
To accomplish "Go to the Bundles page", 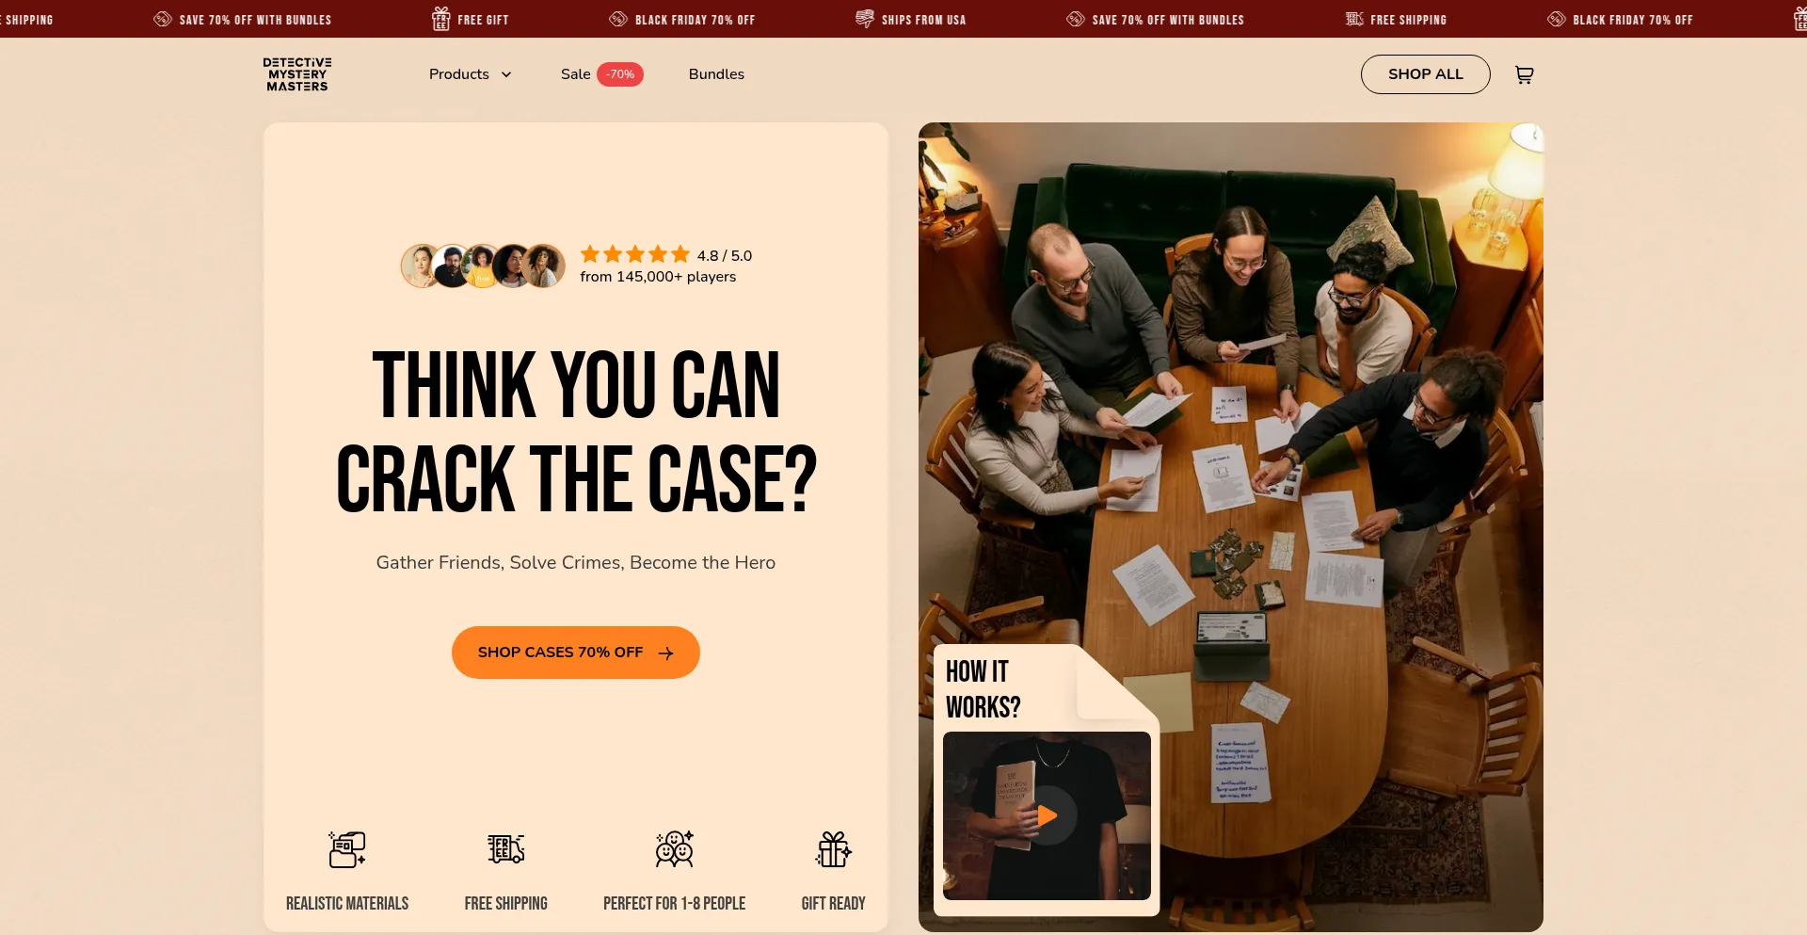I will pyautogui.click(x=716, y=74).
